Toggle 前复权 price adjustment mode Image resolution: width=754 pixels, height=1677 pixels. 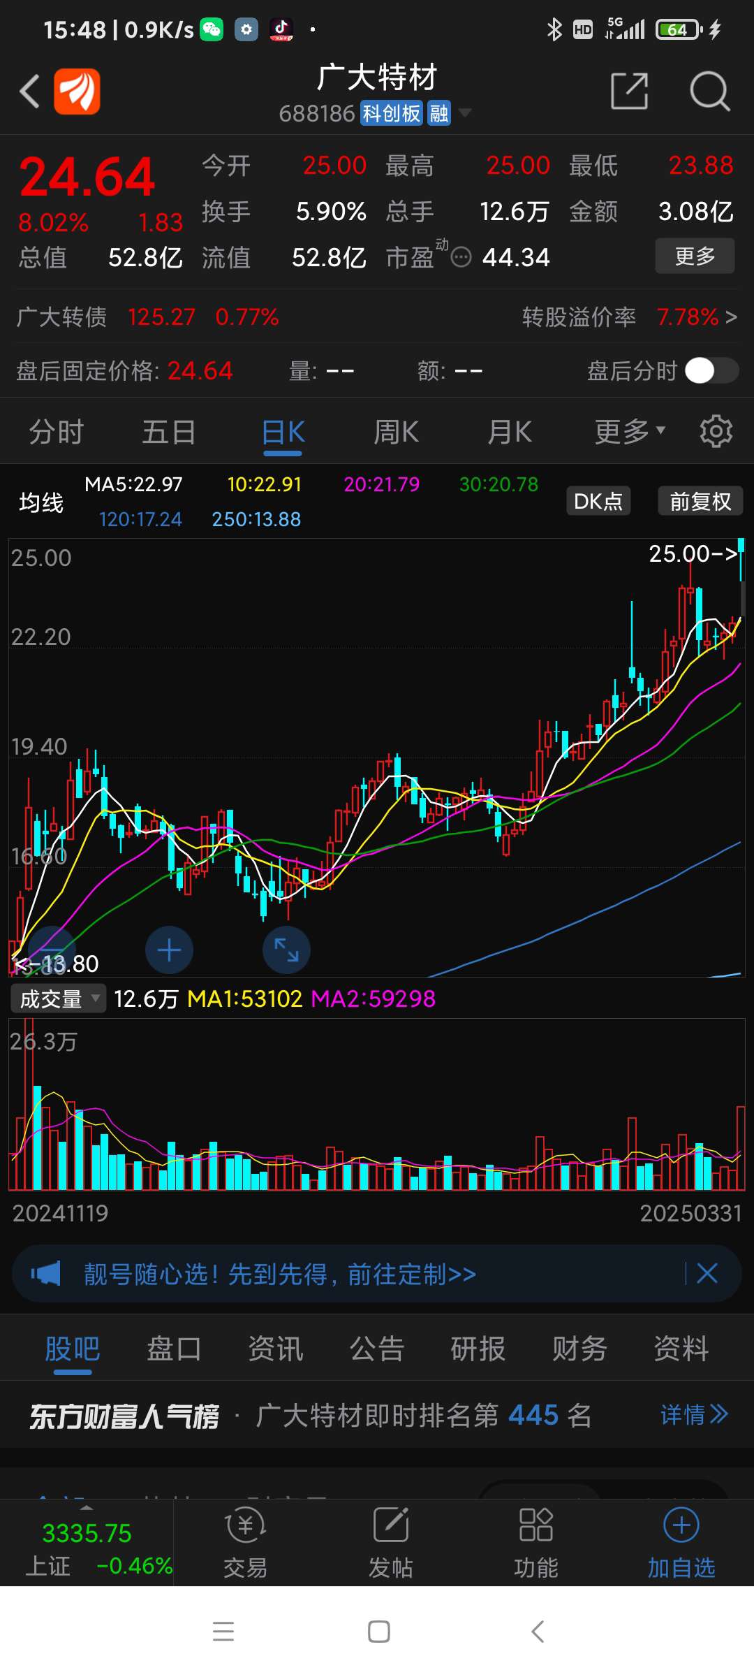[x=700, y=501]
